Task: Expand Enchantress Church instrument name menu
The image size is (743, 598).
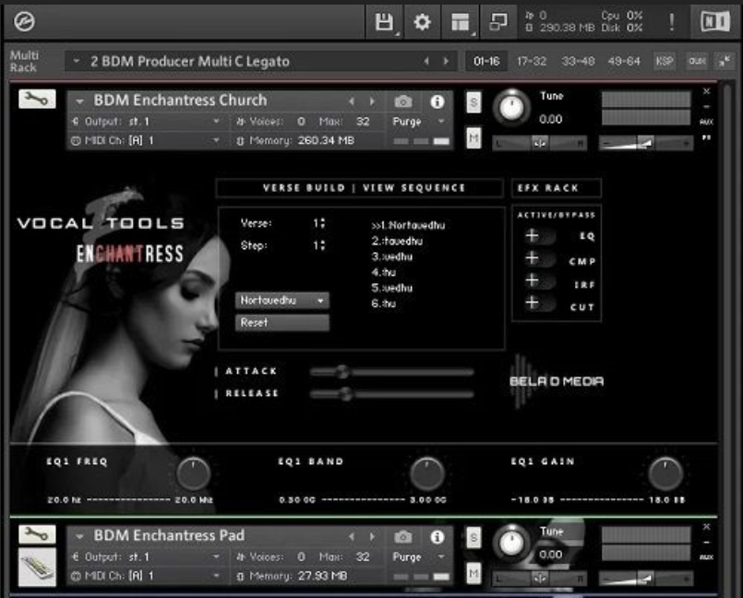Action: (x=79, y=101)
